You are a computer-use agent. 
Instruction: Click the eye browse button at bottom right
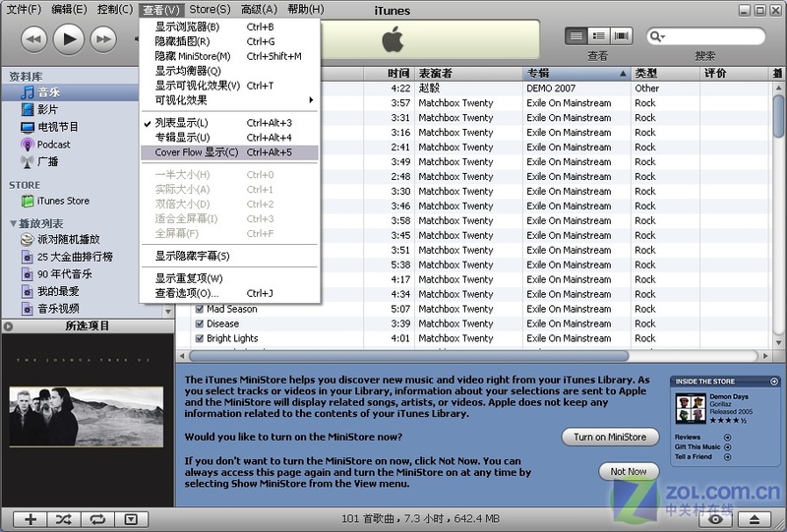[x=715, y=519]
